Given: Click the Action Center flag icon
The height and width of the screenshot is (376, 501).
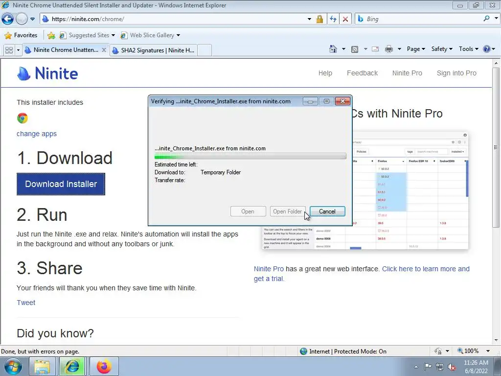Looking at the screenshot, I should tap(428, 367).
